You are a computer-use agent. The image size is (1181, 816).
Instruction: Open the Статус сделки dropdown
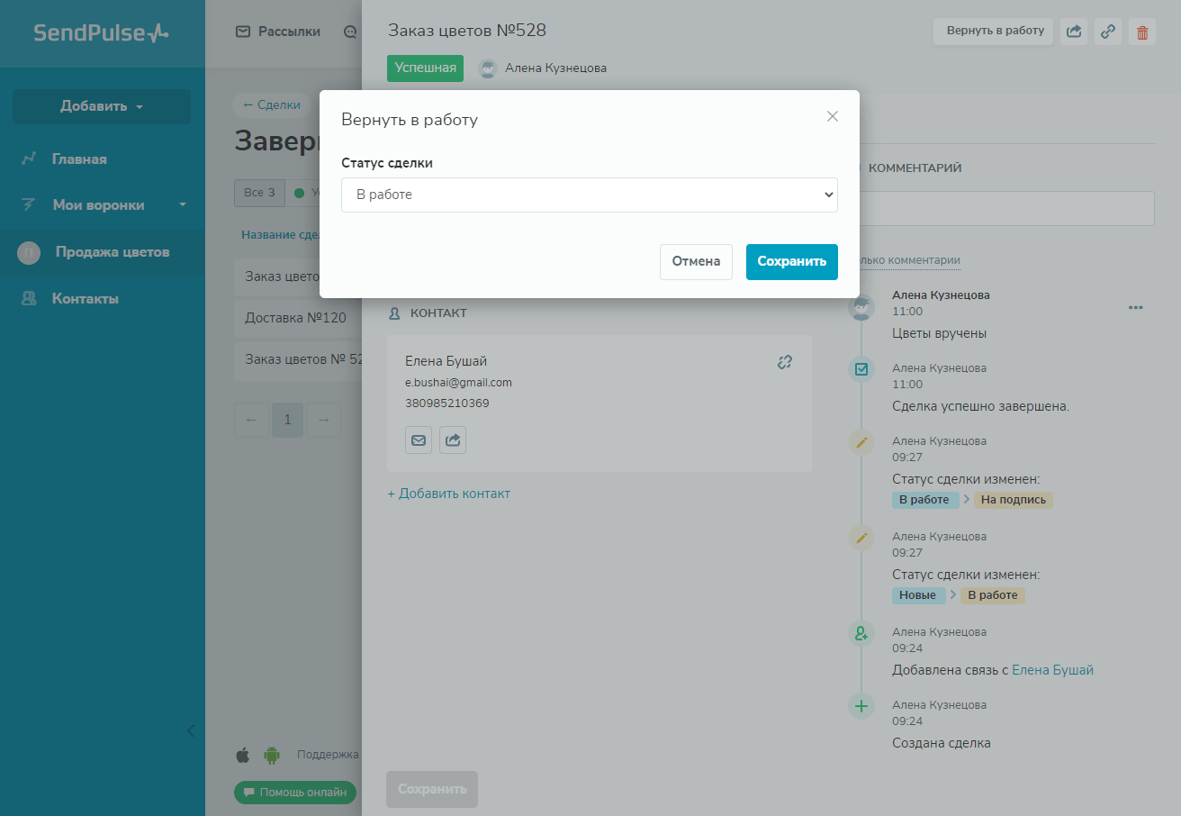point(589,195)
